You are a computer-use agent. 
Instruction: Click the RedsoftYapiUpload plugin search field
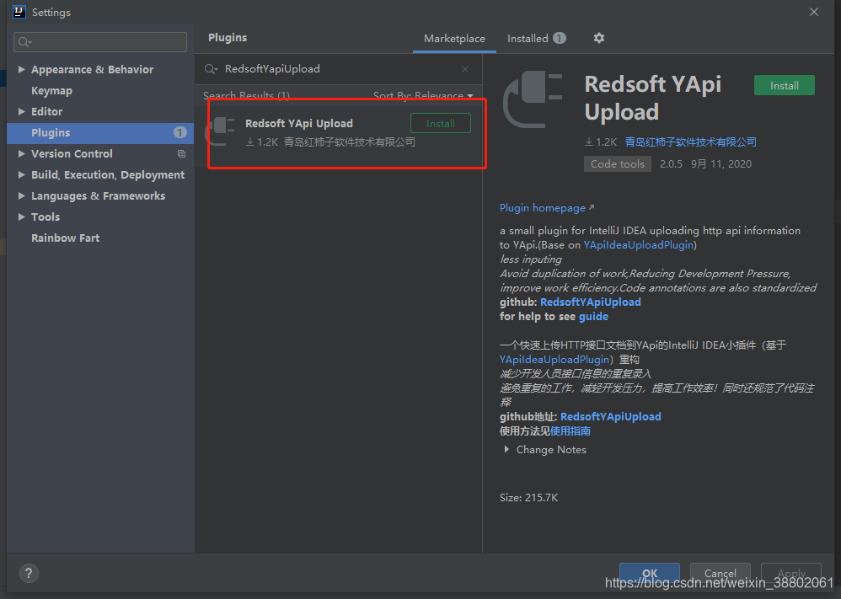coord(338,69)
